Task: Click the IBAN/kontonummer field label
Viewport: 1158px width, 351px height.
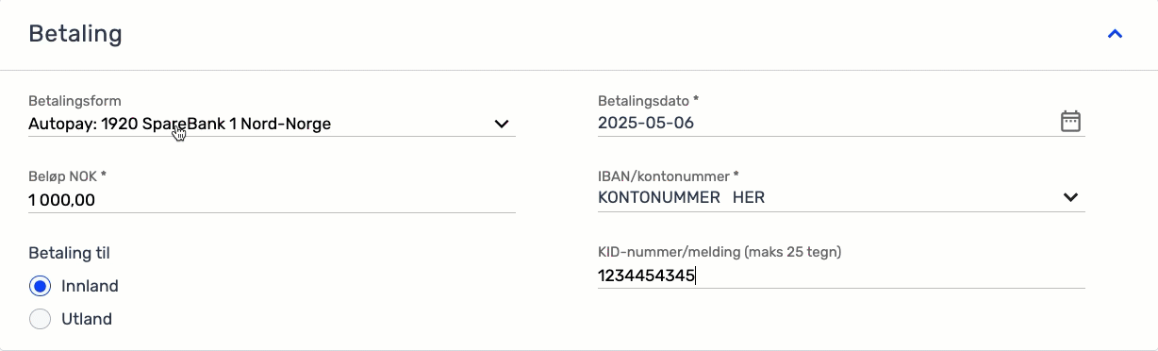Action: tap(669, 176)
